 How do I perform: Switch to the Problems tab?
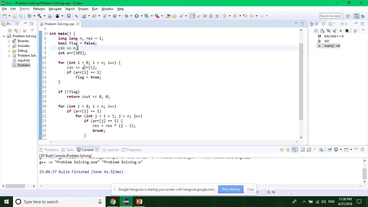[49, 150]
